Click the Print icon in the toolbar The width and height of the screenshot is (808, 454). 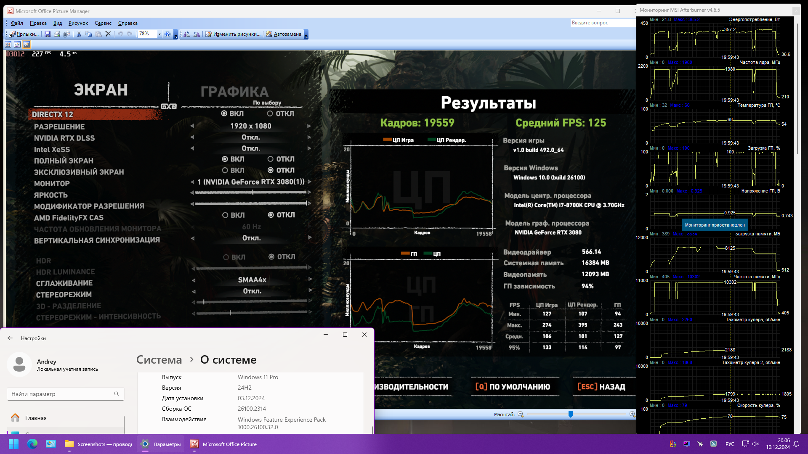click(x=57, y=34)
